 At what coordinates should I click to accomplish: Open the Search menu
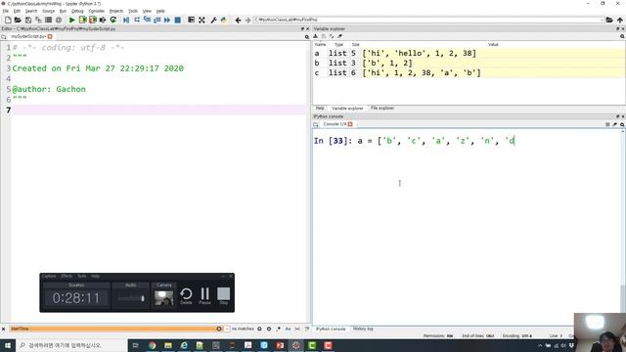(31, 11)
